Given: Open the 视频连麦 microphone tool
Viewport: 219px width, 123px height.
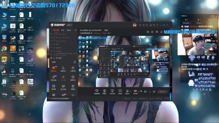Looking at the screenshot, I should click(53, 78).
